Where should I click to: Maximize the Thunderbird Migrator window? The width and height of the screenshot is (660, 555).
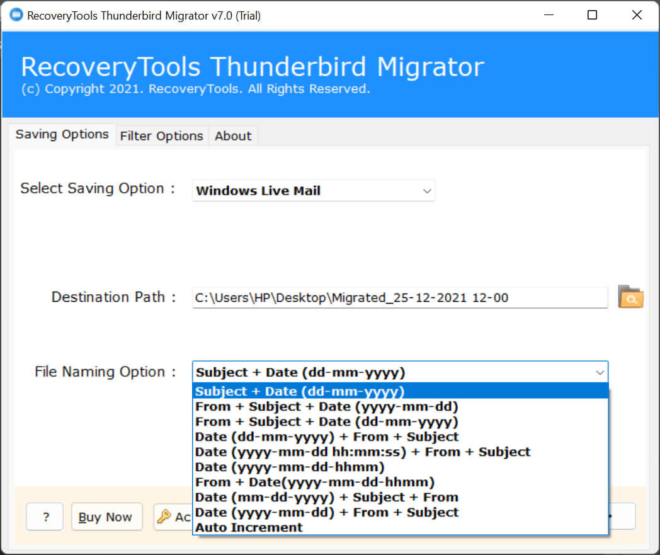(x=592, y=15)
